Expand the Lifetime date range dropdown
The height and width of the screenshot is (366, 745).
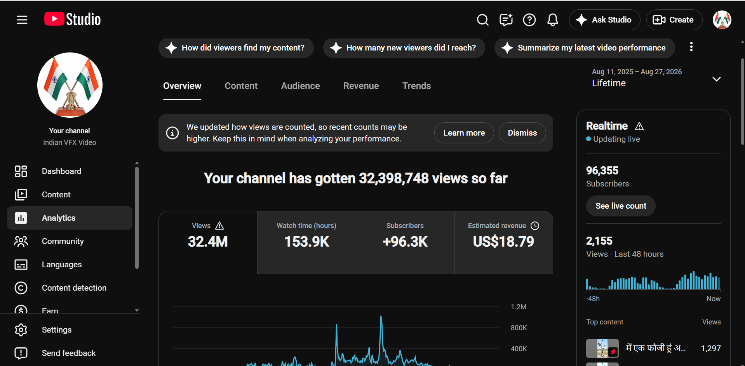pos(656,78)
